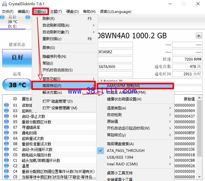Click the status circle for attribute 0A

[x=6, y=138]
